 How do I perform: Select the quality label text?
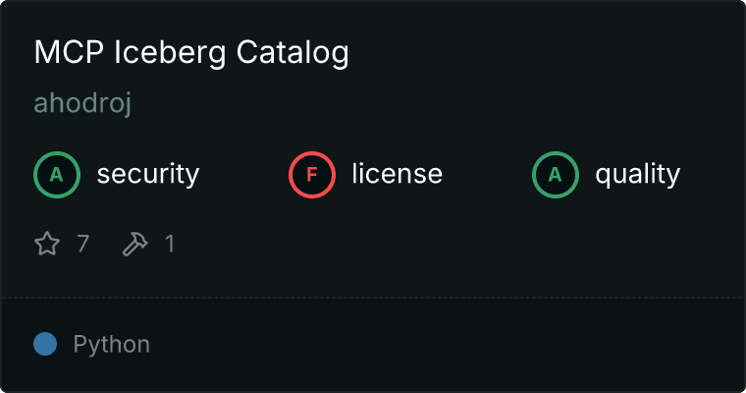click(x=637, y=175)
